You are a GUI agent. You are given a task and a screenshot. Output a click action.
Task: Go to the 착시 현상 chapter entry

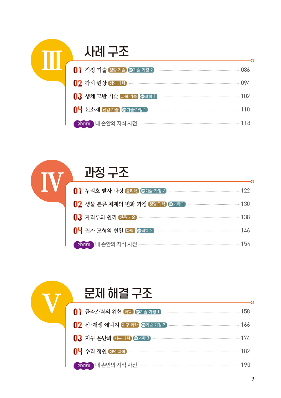pos(96,83)
